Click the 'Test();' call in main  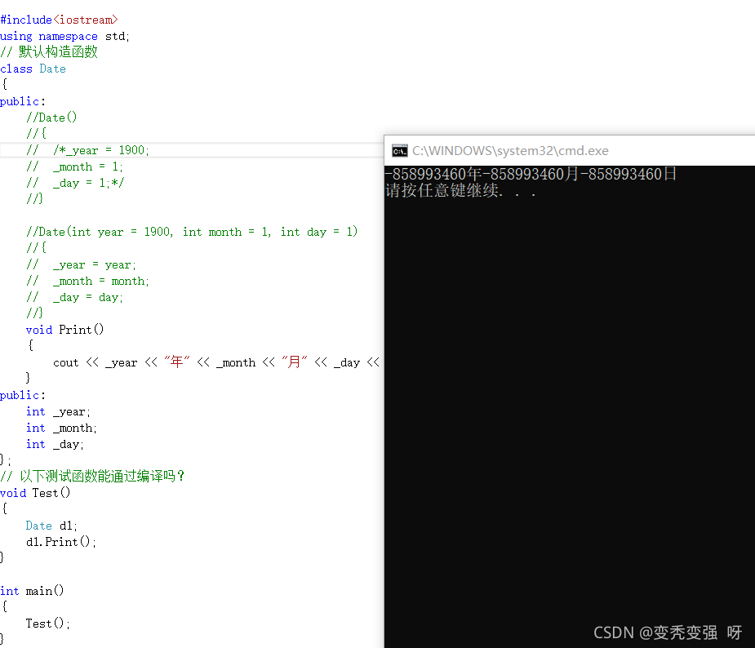click(47, 624)
